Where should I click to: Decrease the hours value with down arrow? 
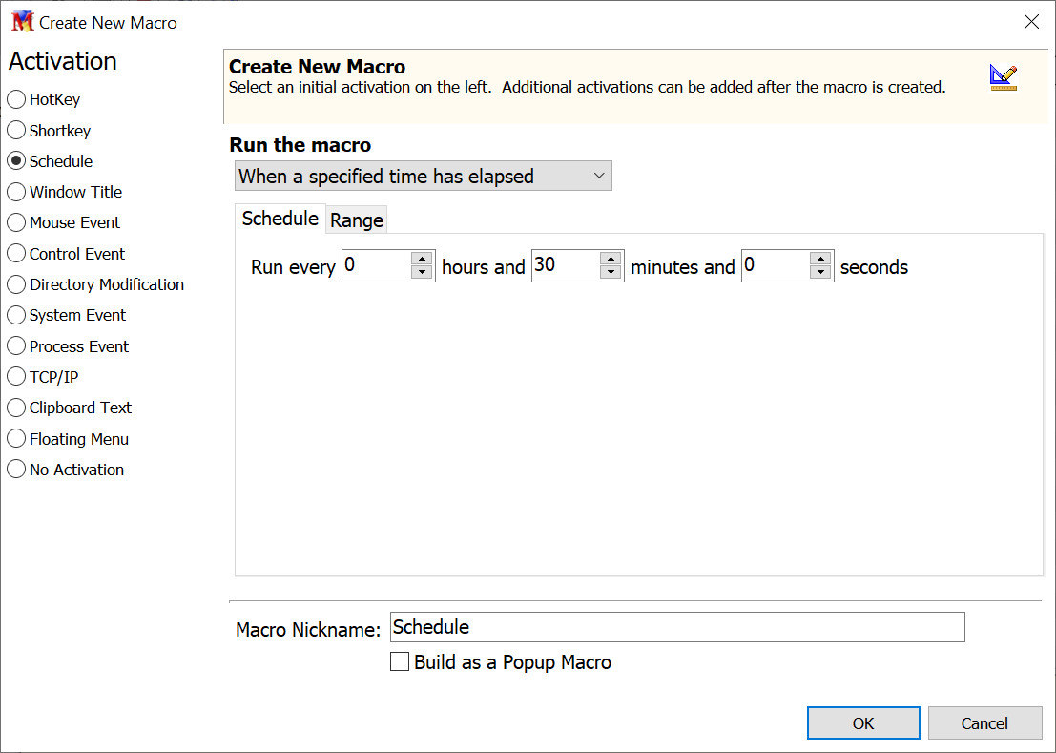(422, 273)
